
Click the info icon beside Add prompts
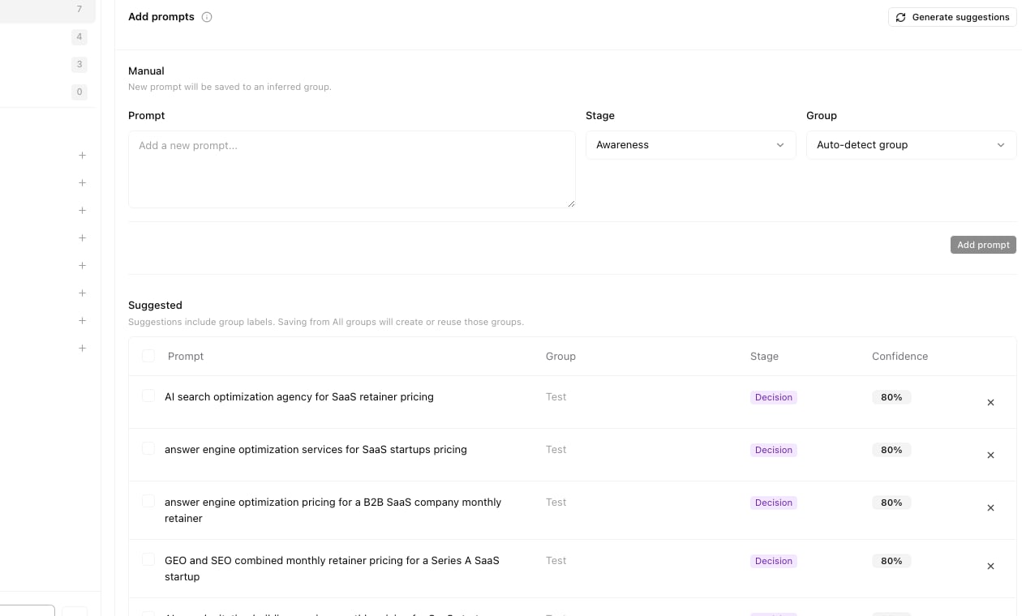click(207, 17)
